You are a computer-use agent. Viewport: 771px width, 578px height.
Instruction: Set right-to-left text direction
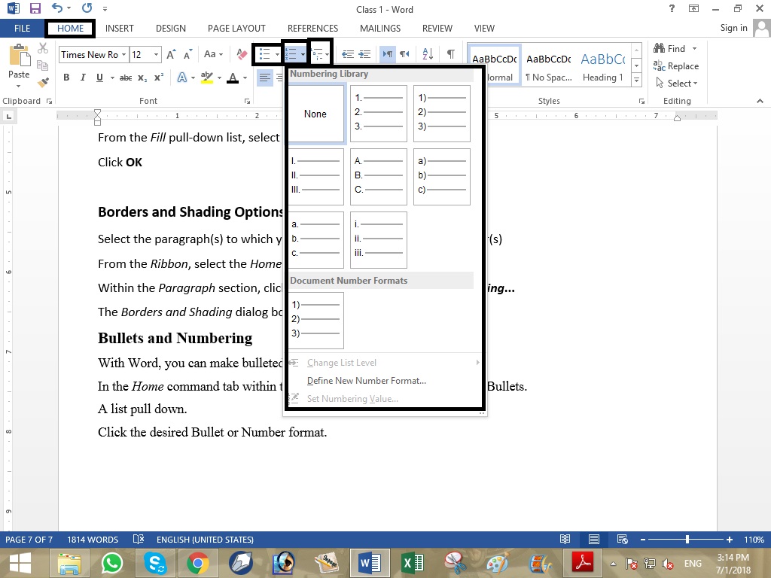coord(404,54)
